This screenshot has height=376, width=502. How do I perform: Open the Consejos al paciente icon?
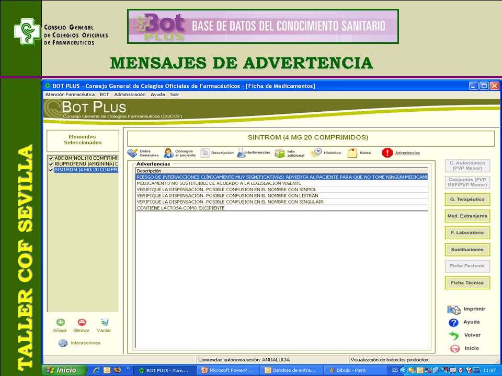click(168, 153)
